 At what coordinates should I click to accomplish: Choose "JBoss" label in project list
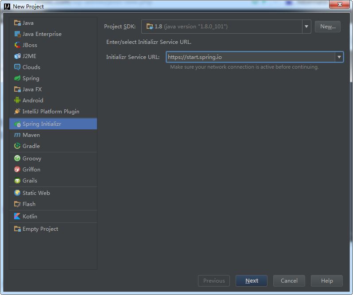click(x=30, y=45)
